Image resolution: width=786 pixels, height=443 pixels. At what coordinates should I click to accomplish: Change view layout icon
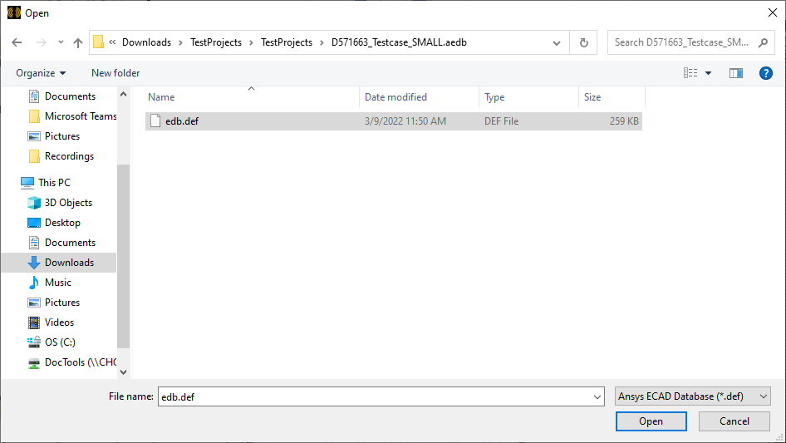pos(690,73)
